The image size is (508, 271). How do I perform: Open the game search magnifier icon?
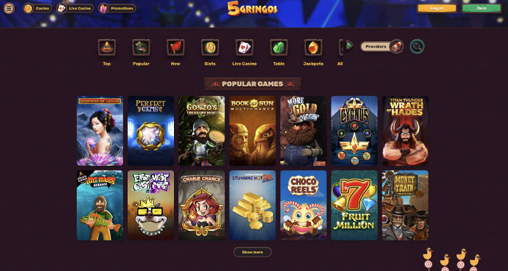417,46
